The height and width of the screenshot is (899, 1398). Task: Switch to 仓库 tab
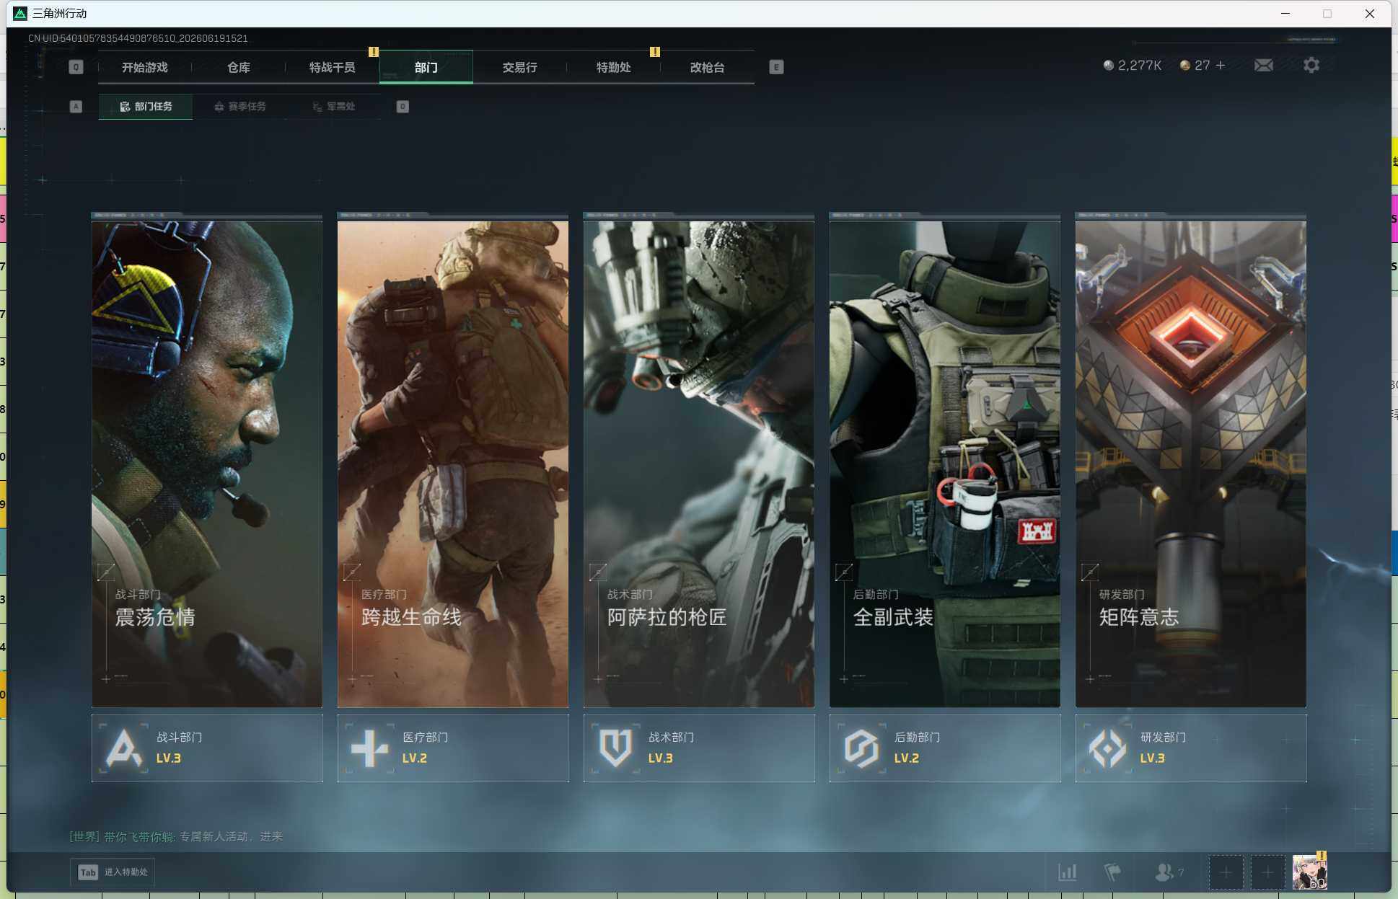point(239,67)
